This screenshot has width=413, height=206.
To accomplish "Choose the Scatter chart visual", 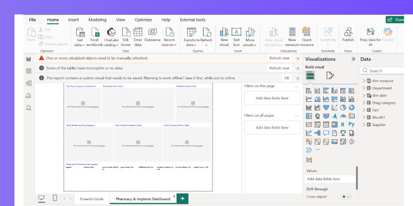I will pyautogui.click(x=335, y=108).
